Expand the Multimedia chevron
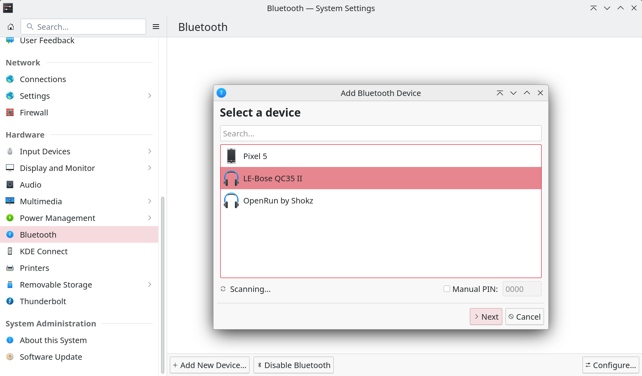 coord(150,201)
